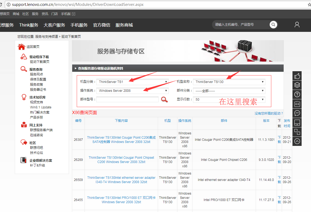Click the overlapping squares floating icon
This screenshot has height=212, width=311.
click(297, 132)
